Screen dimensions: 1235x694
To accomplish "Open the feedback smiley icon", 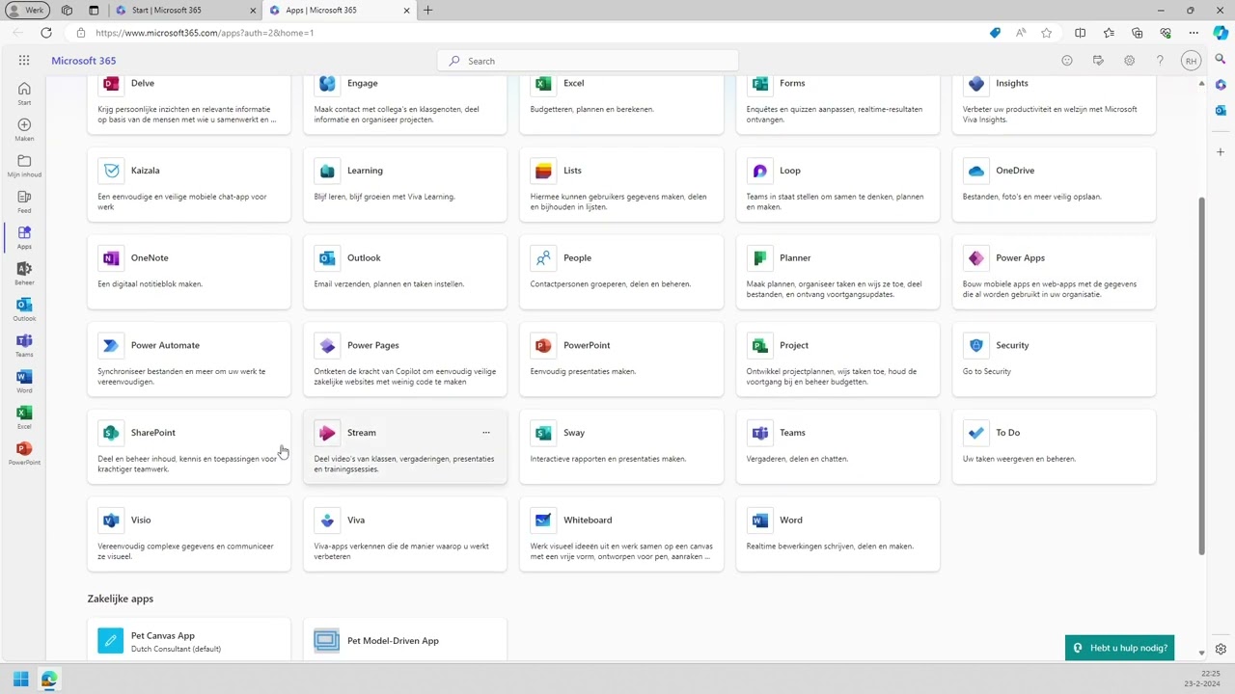I will click(x=1067, y=61).
